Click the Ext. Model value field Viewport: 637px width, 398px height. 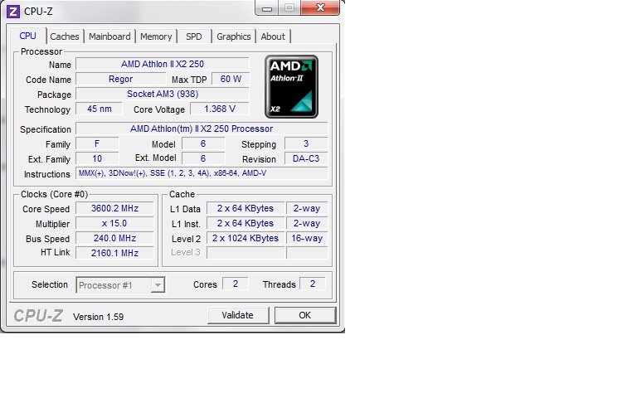pos(203,159)
